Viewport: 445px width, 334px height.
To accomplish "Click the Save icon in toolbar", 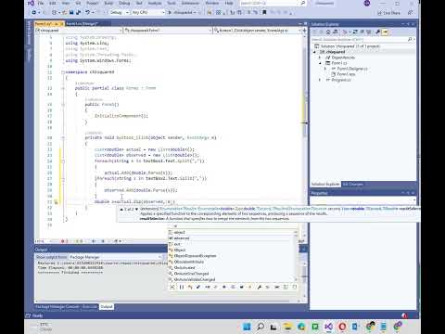I will point(71,12).
